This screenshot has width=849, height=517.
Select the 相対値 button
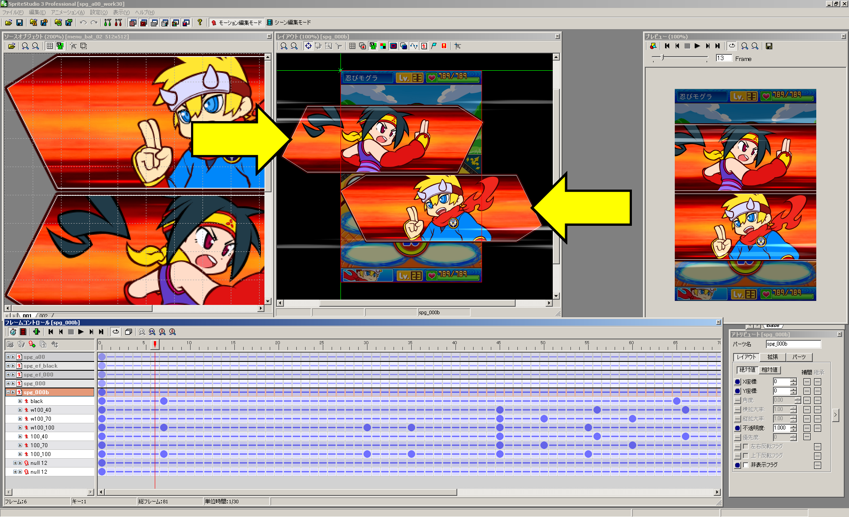tap(770, 370)
